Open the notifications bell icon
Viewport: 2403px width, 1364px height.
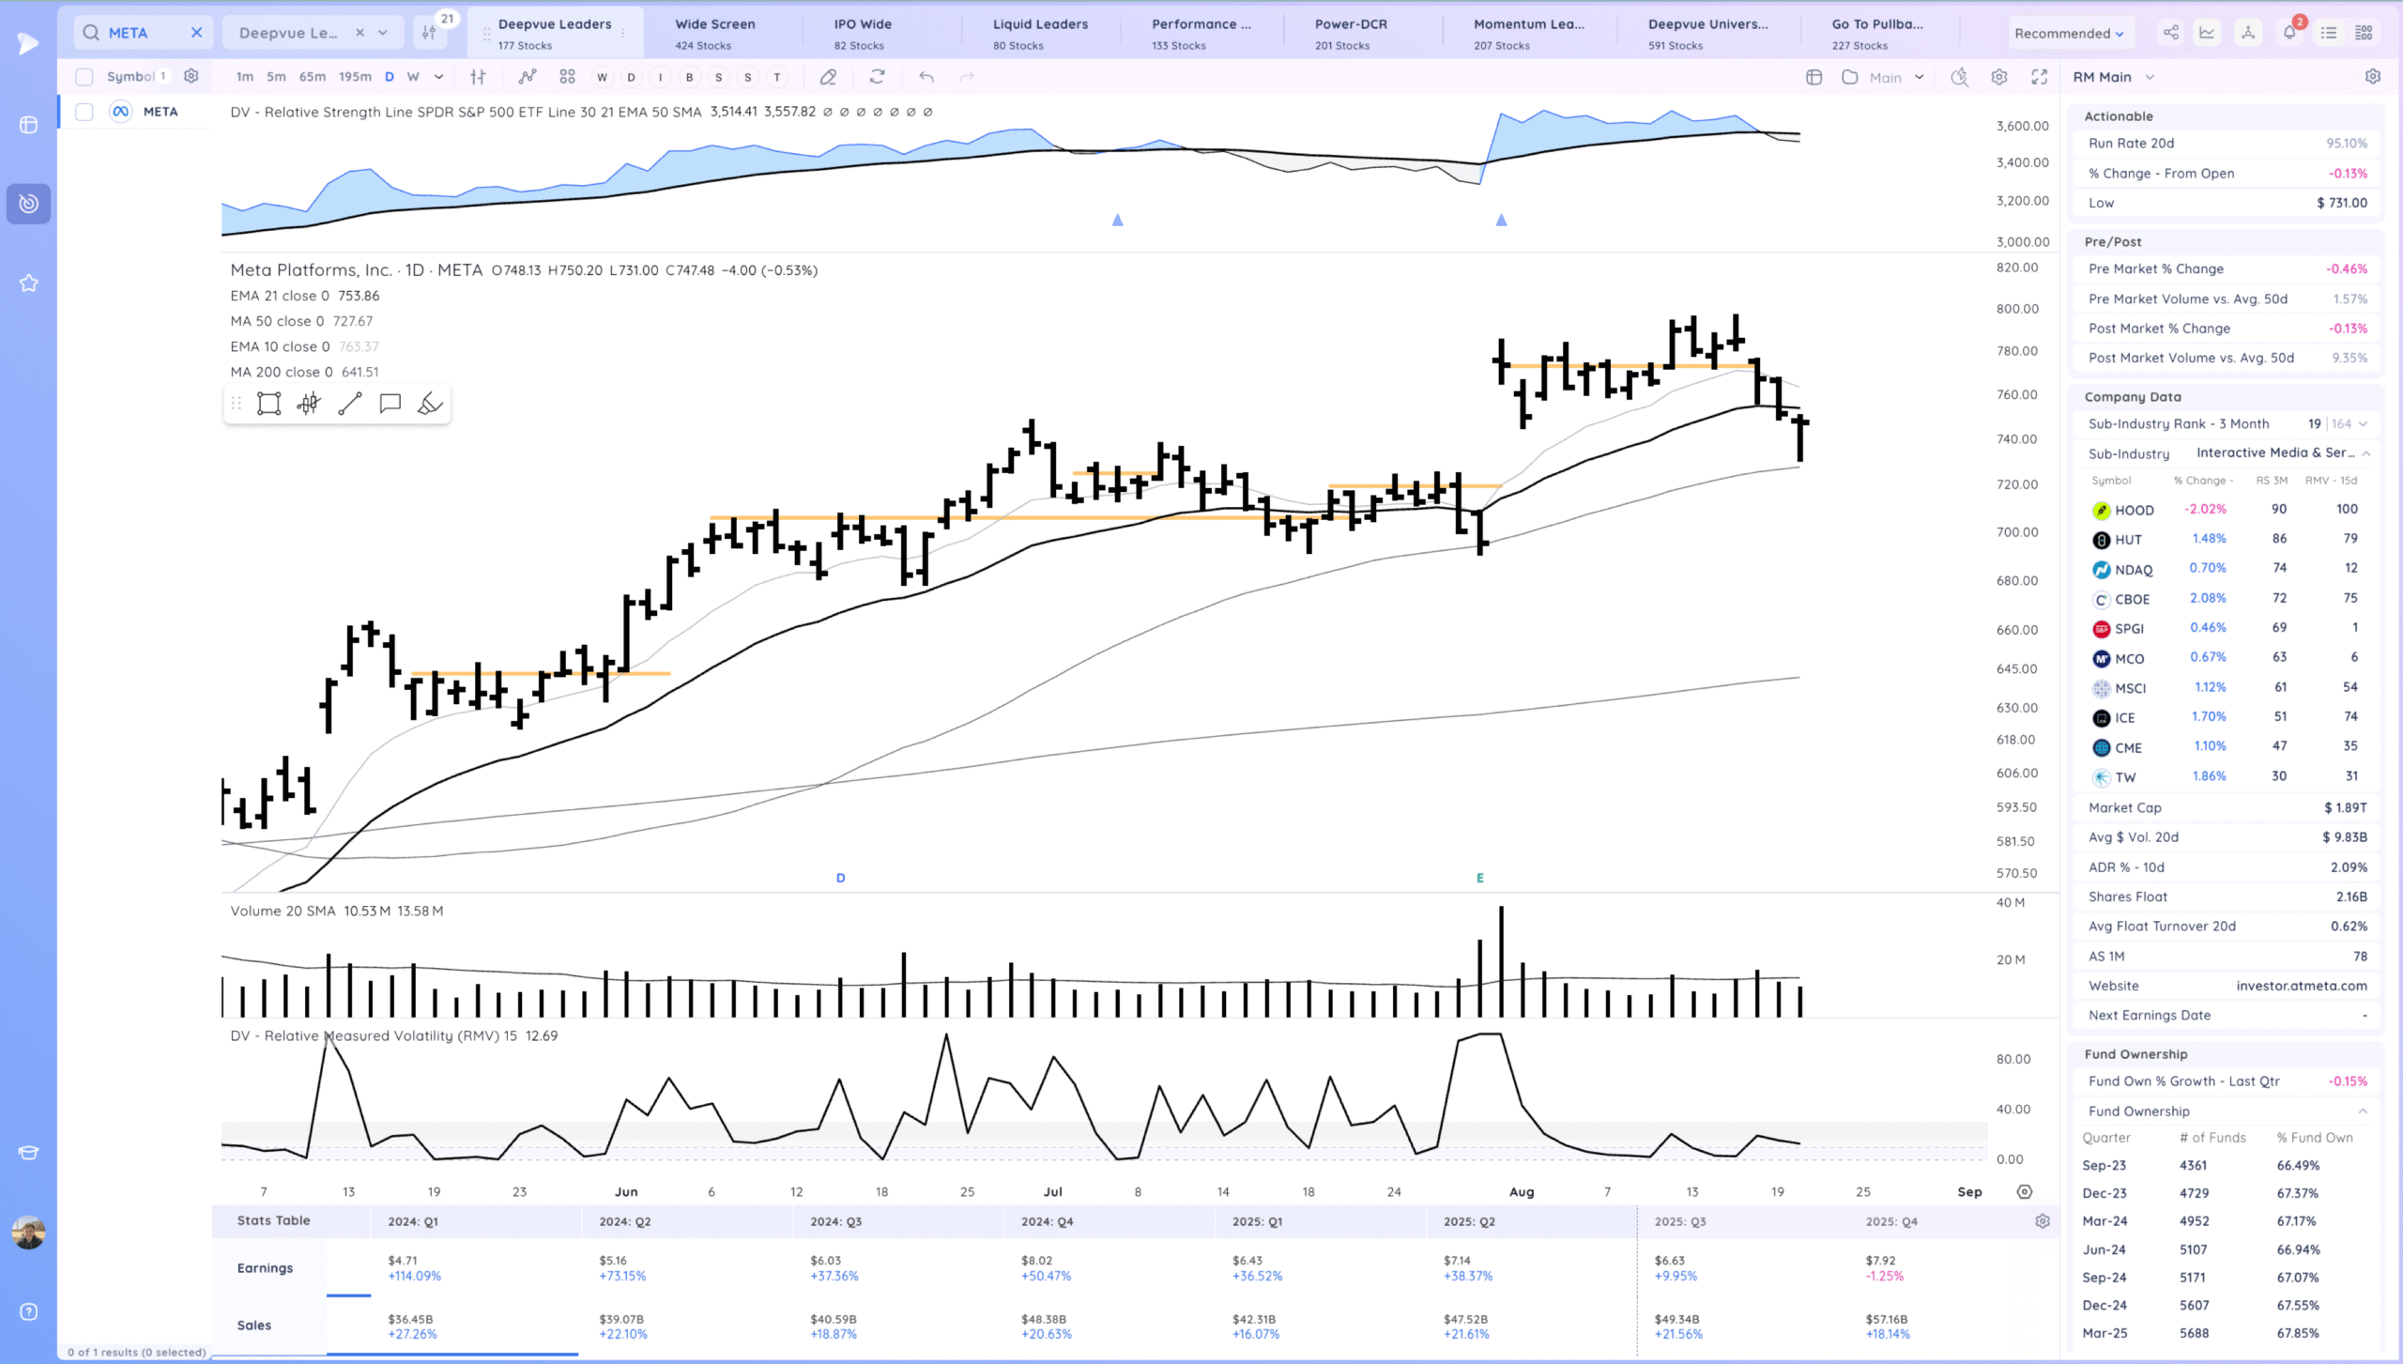(2288, 33)
